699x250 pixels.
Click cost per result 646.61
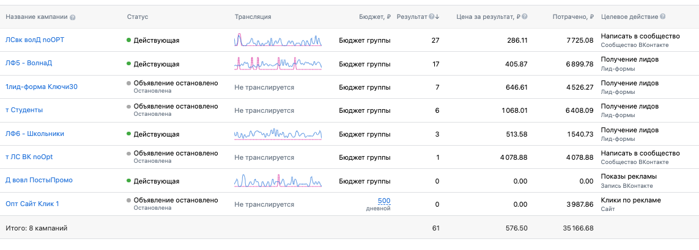[x=516, y=87]
